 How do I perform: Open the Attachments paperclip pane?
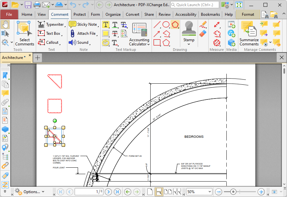[x=5, y=102]
